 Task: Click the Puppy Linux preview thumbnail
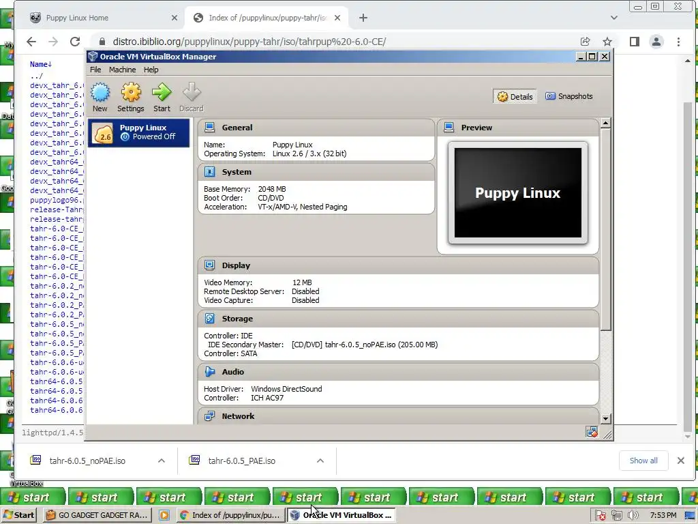518,193
